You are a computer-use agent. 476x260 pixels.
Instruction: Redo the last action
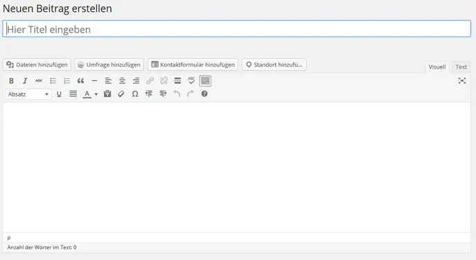191,94
